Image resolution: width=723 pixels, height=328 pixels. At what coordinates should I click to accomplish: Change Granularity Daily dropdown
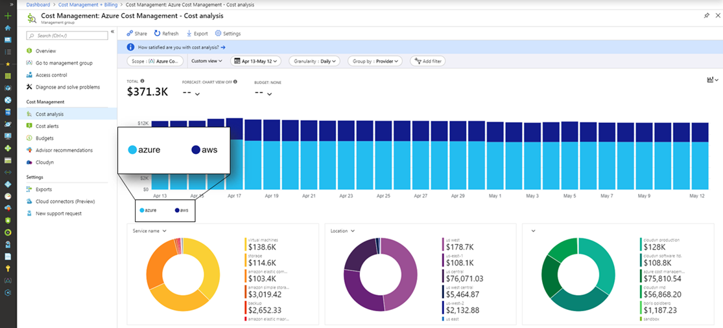314,61
